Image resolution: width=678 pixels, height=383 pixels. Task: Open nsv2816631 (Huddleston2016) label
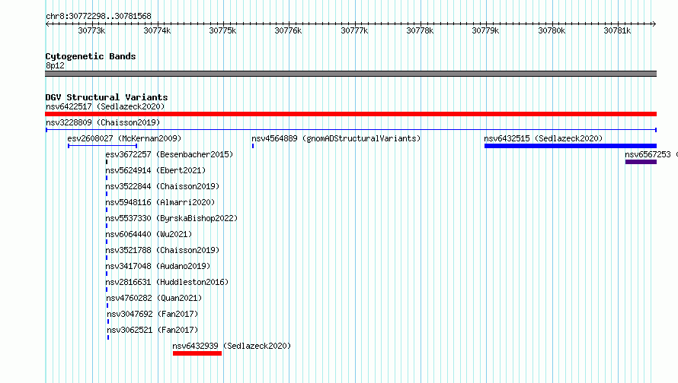tap(167, 282)
